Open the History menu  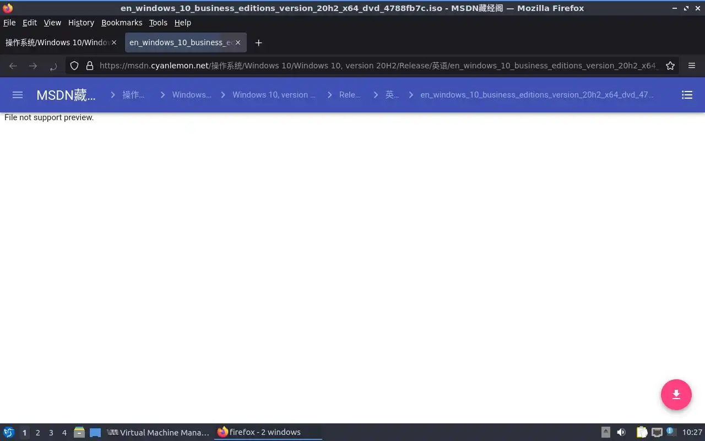[81, 23]
